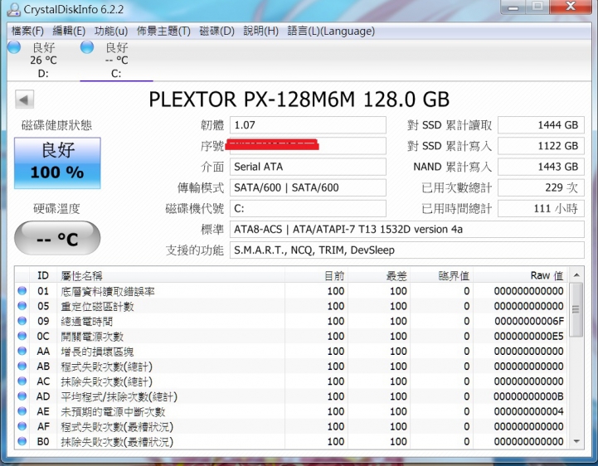Image resolution: width=598 pixels, height=466 pixels.
Task: Open the 磁碟(D) menu
Action: coord(217,31)
